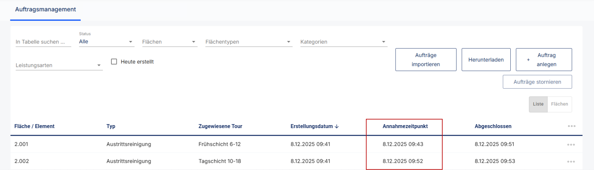Viewport: 594px width, 170px height.
Task: Click the Herunterladen button
Action: [486, 60]
